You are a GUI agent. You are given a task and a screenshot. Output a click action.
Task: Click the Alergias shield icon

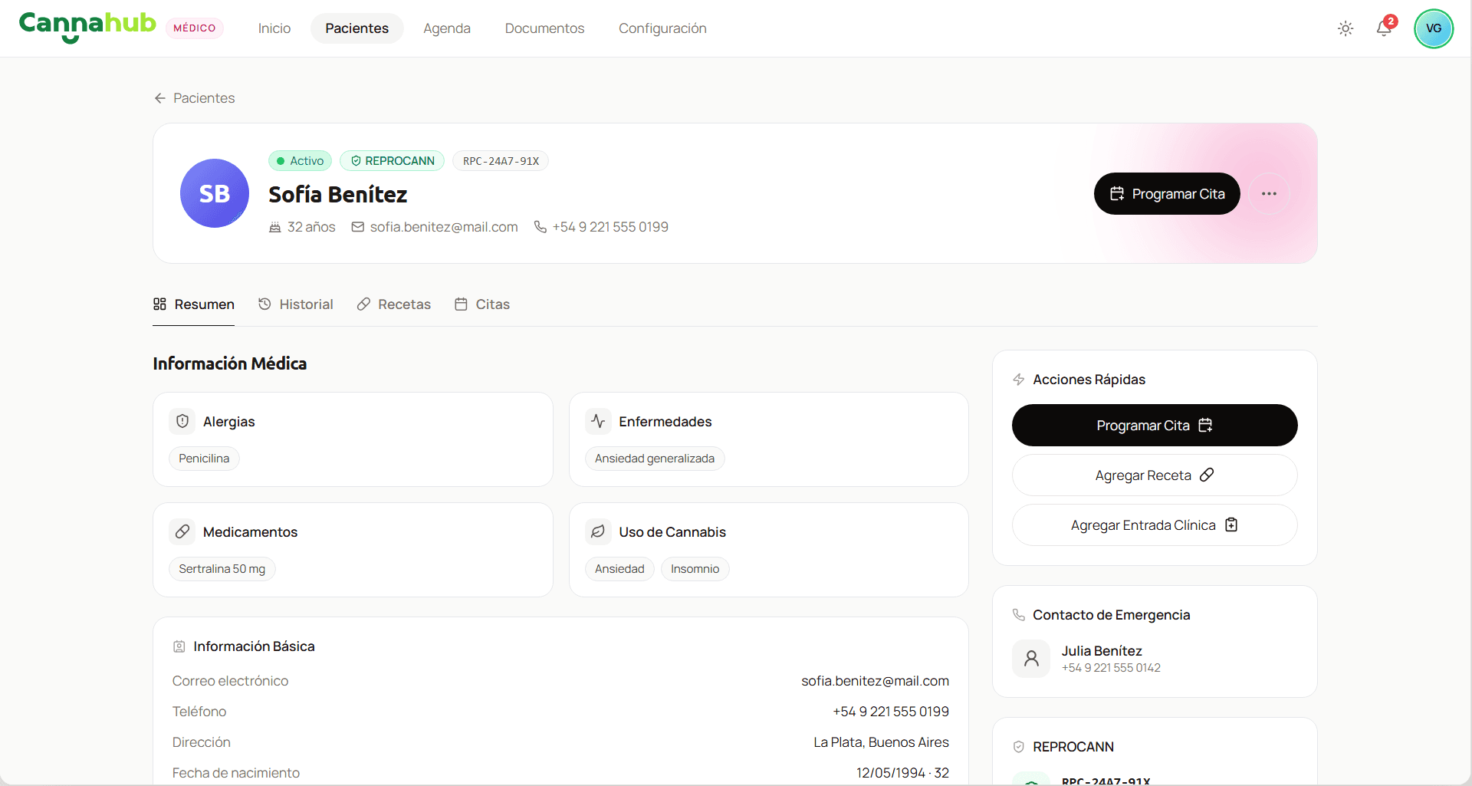tap(182, 421)
